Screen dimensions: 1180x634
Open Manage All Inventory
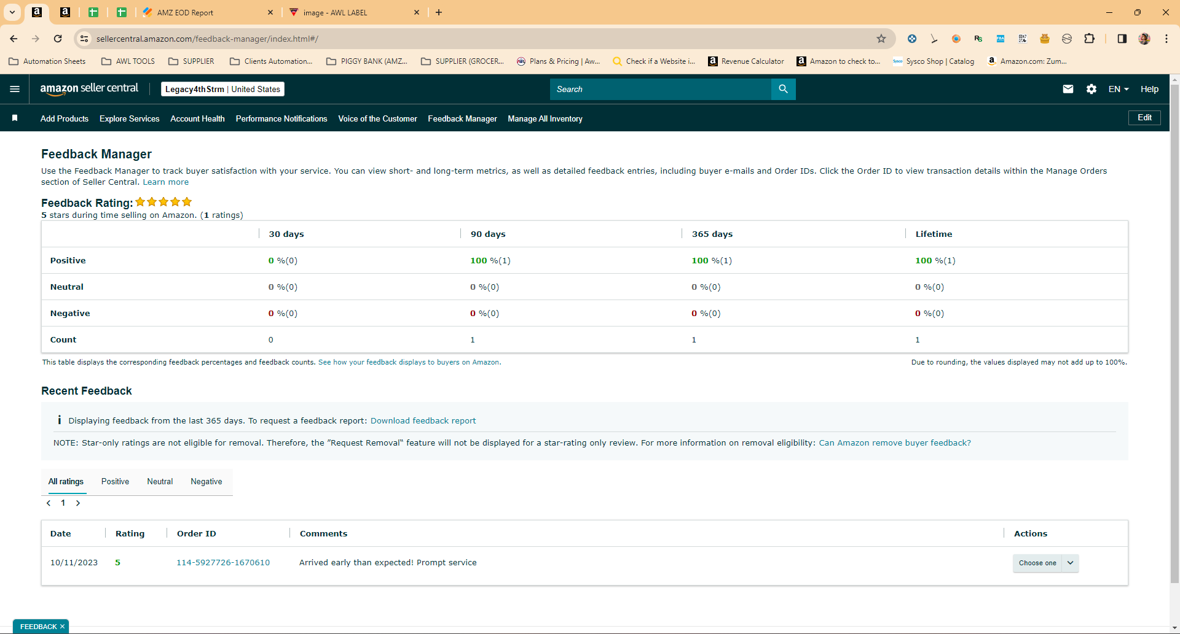pos(545,118)
